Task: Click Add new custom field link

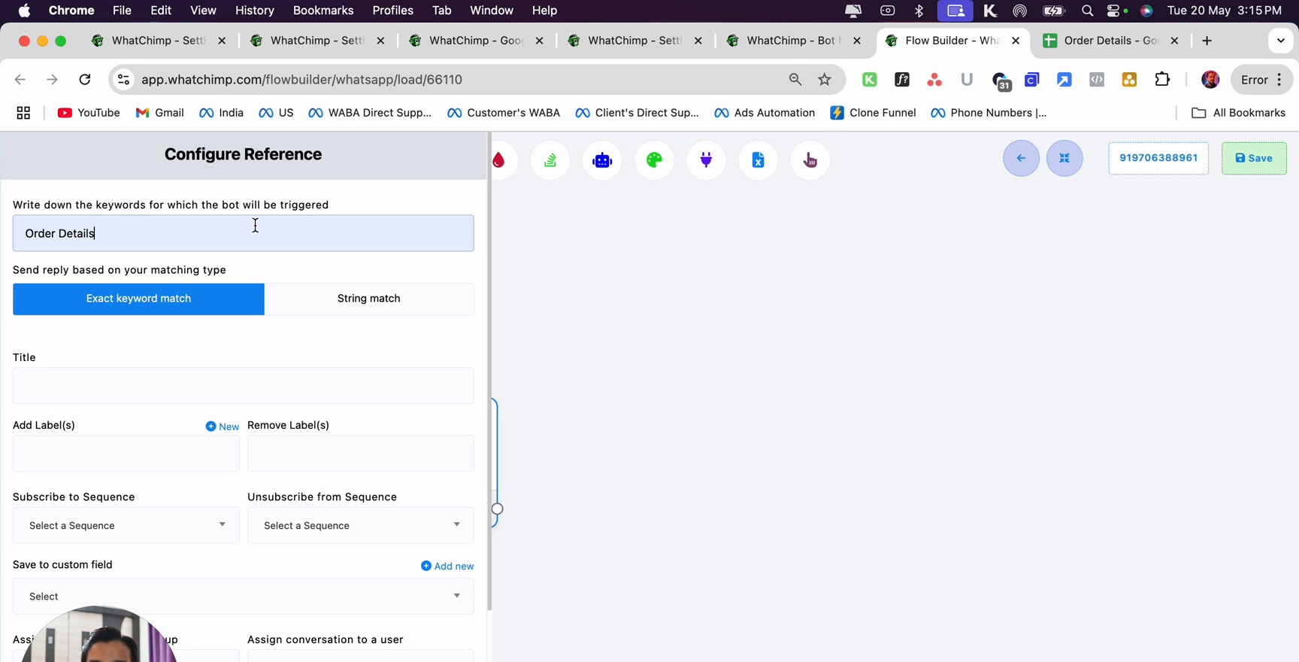Action: 447,566
